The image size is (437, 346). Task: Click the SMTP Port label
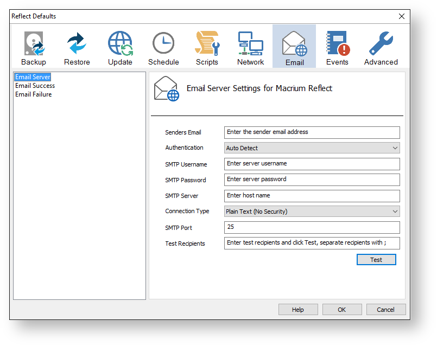179,228
